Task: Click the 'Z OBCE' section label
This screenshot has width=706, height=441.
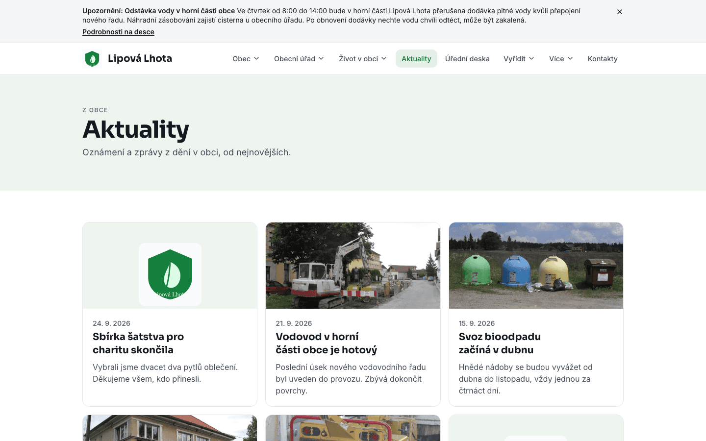Action: click(x=95, y=110)
